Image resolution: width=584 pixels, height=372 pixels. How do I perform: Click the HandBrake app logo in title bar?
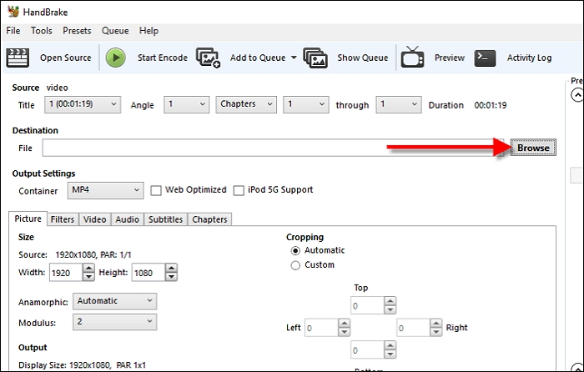click(12, 11)
